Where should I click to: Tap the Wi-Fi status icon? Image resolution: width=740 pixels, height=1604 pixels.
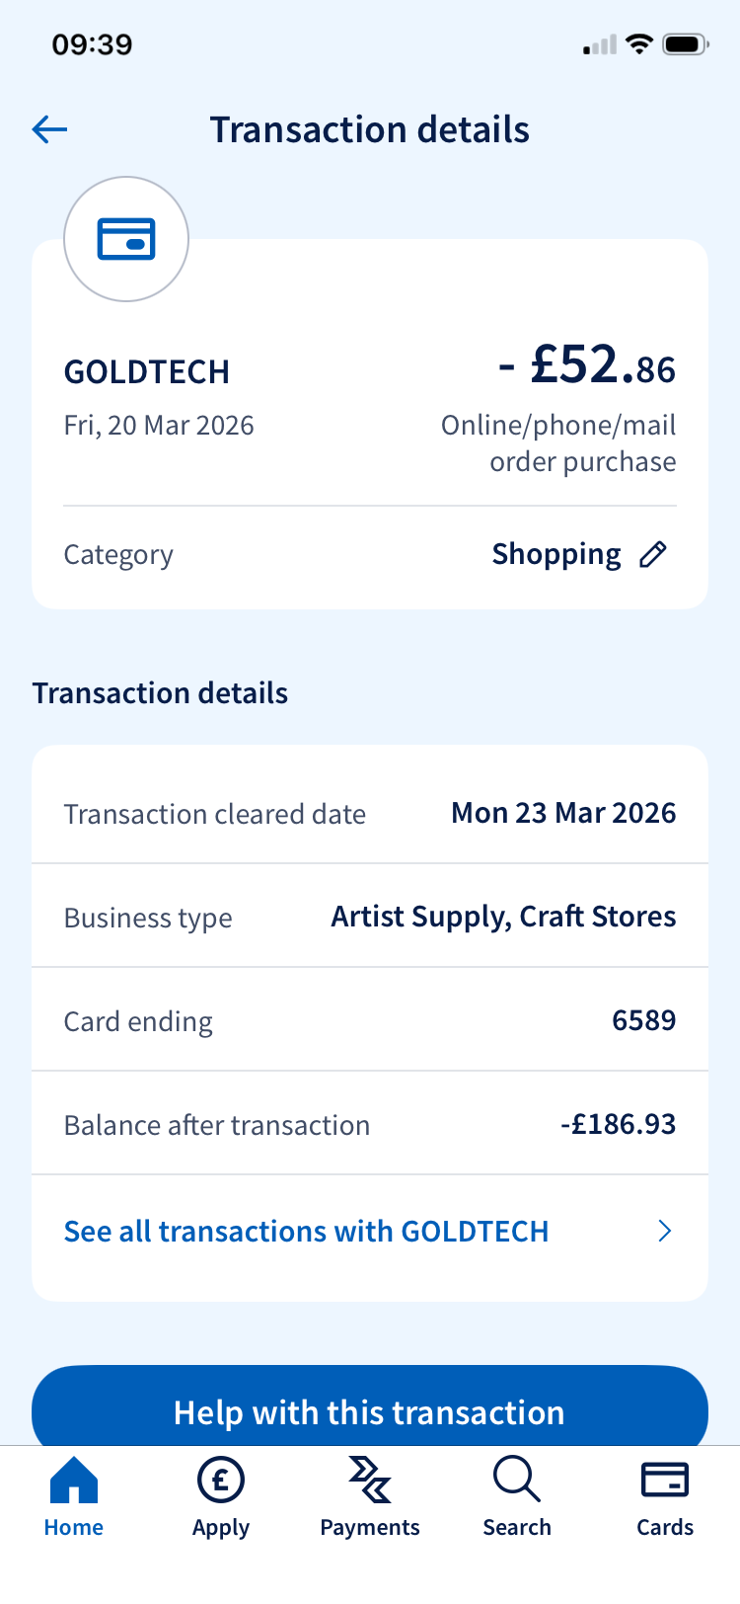point(639,44)
